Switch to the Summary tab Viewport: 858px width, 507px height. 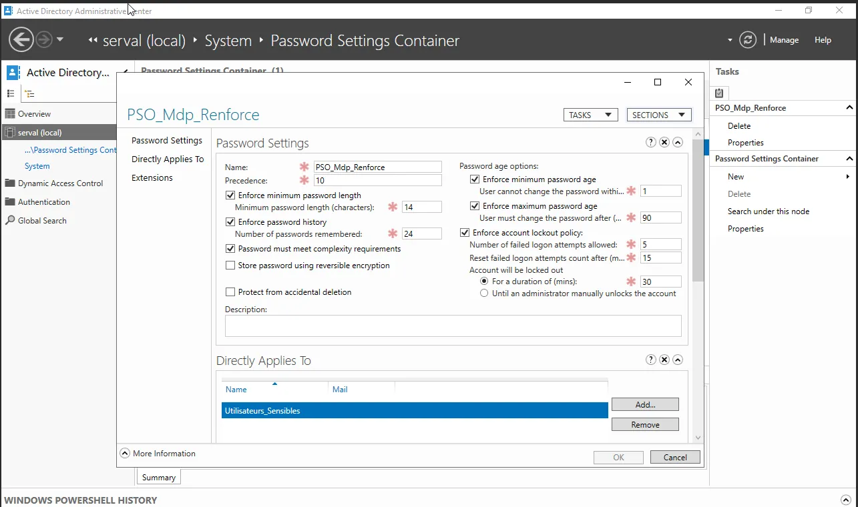[159, 477]
